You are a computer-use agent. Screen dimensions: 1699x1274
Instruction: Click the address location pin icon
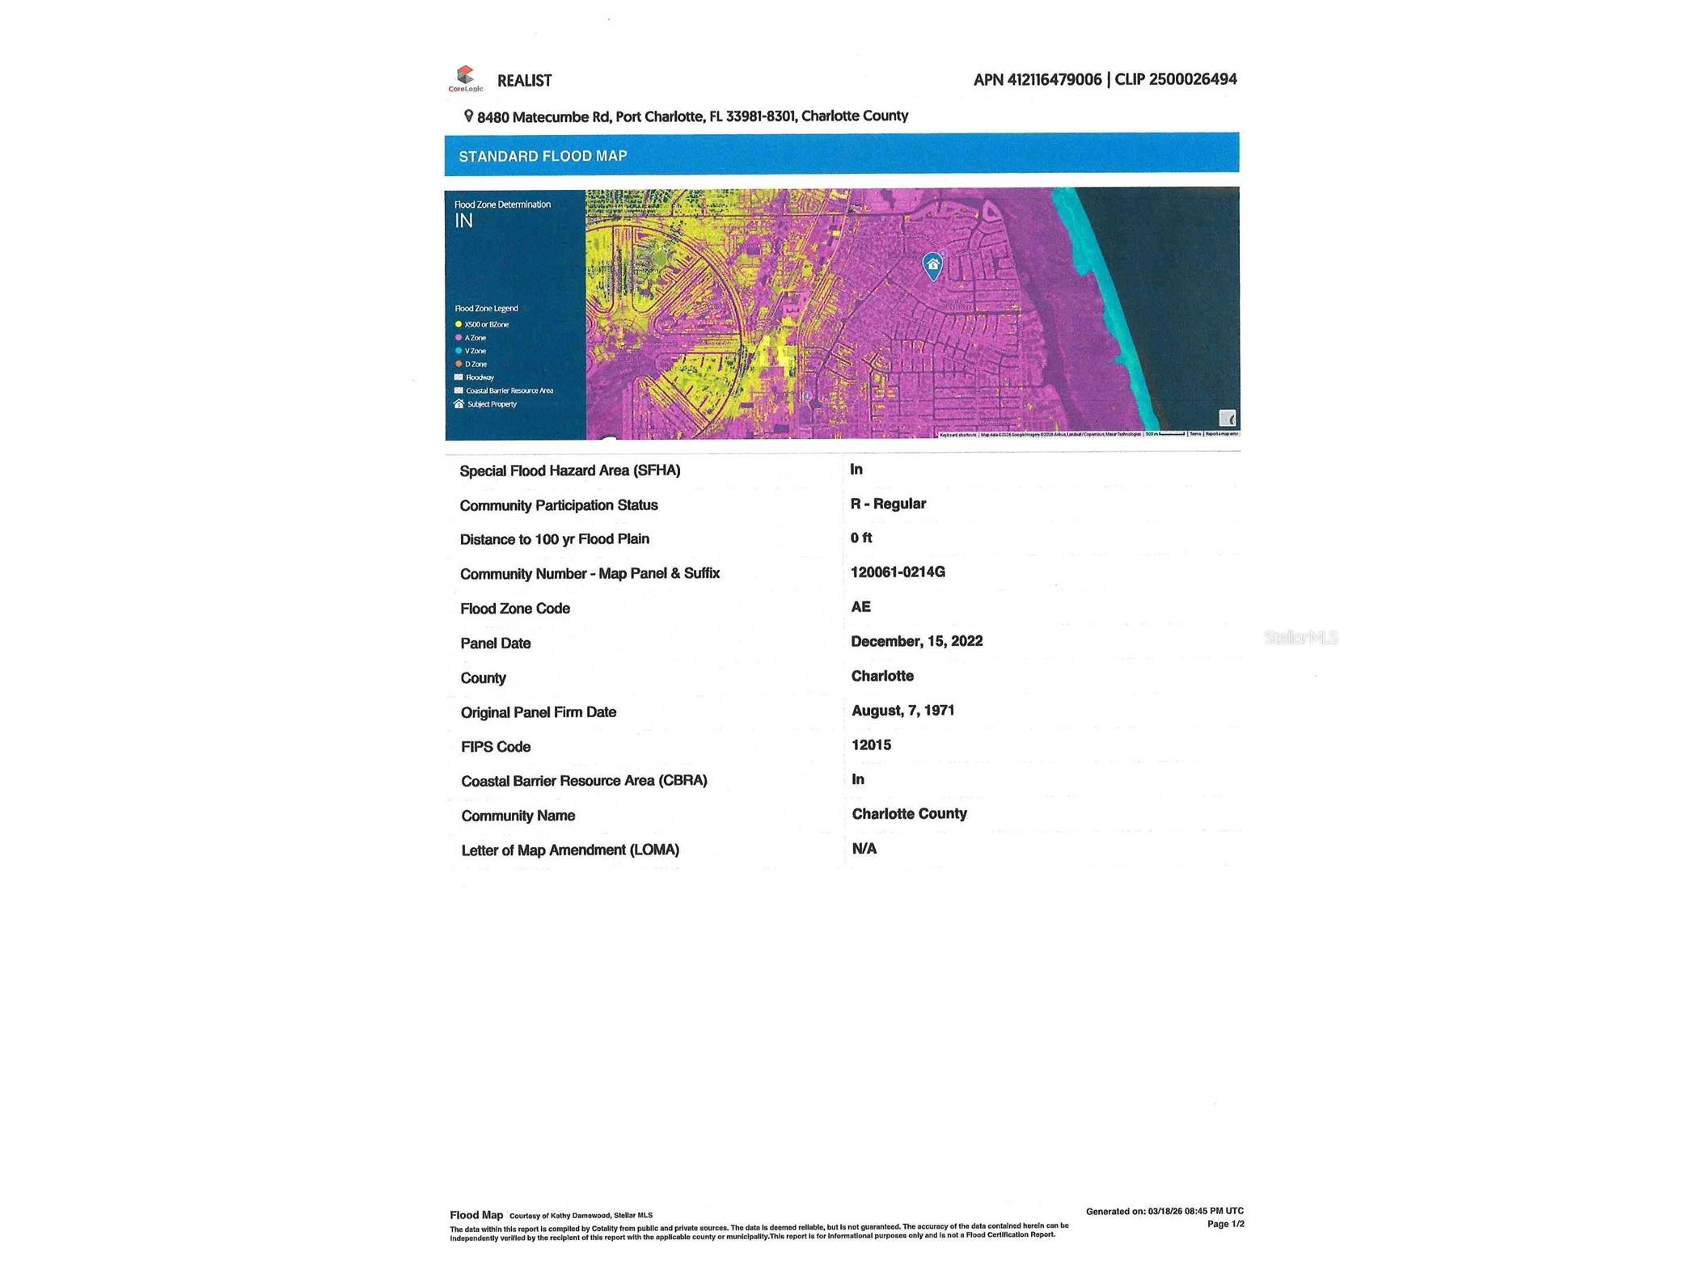coord(468,116)
